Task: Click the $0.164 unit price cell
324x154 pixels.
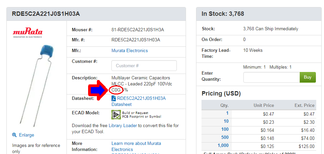Action: coord(267,130)
